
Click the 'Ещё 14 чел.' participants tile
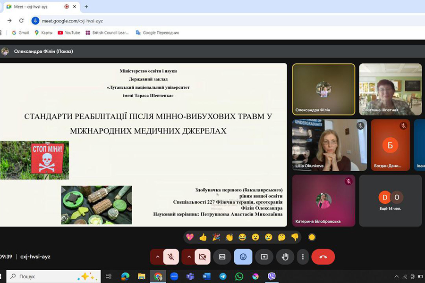(390, 200)
